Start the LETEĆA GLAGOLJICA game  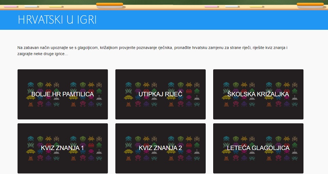coord(258,148)
